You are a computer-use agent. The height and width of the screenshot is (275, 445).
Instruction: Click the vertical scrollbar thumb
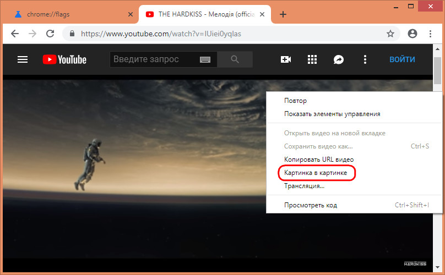coord(437,70)
